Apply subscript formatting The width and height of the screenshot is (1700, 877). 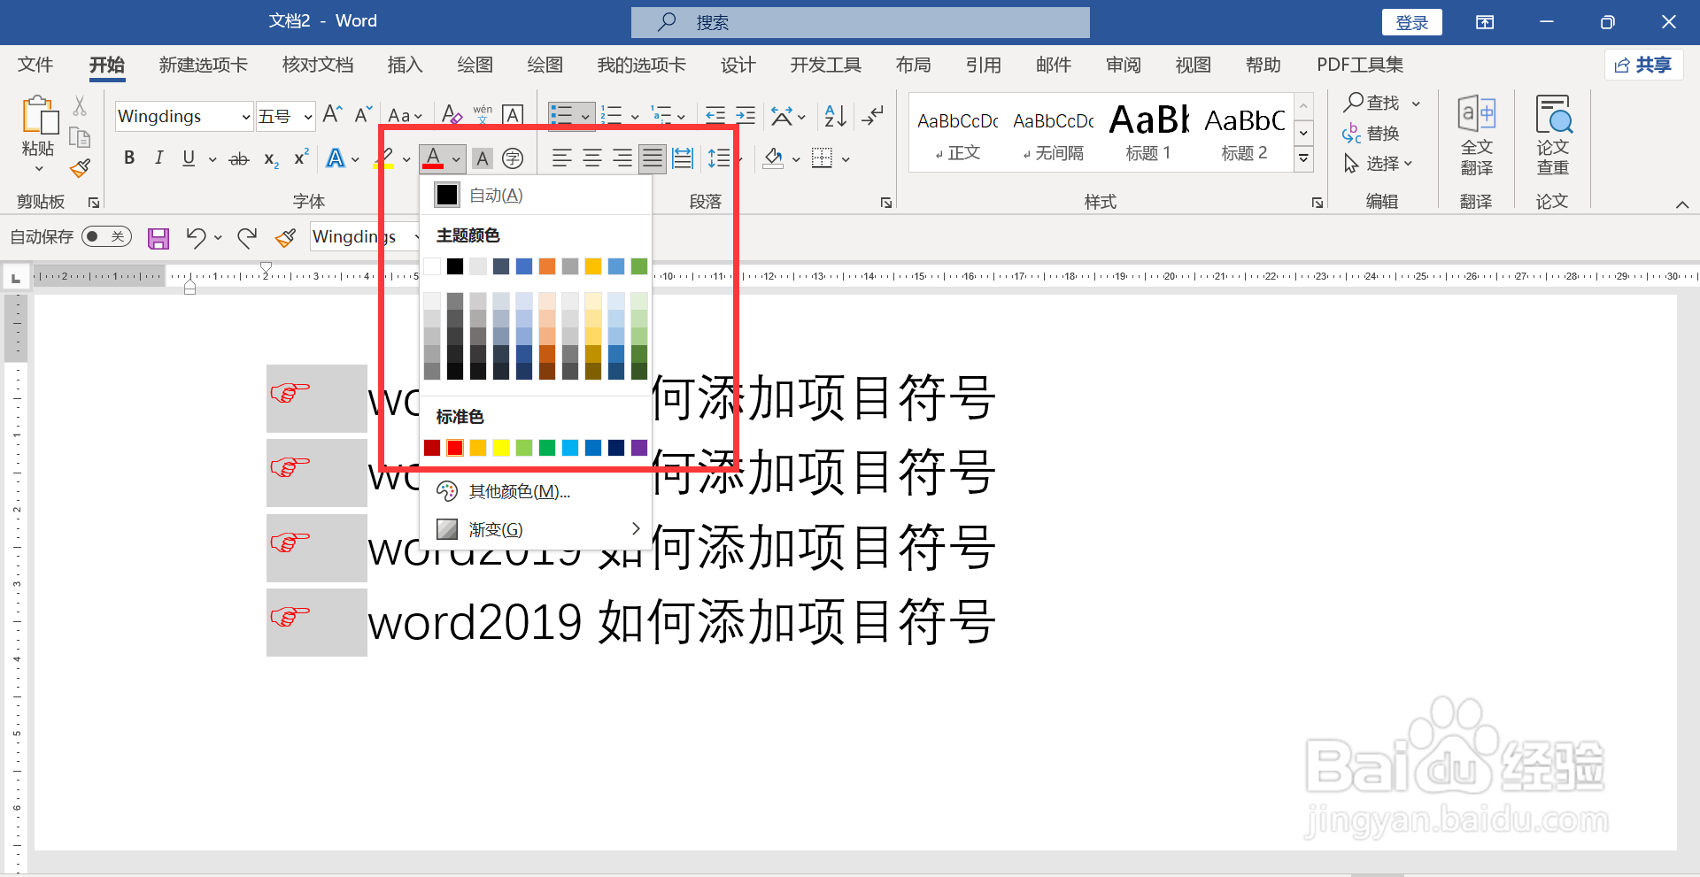[x=271, y=159]
